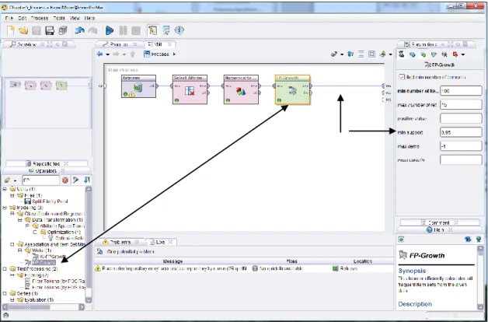Click the Synopsis heading link in Help
488x322 pixels.
[412, 271]
